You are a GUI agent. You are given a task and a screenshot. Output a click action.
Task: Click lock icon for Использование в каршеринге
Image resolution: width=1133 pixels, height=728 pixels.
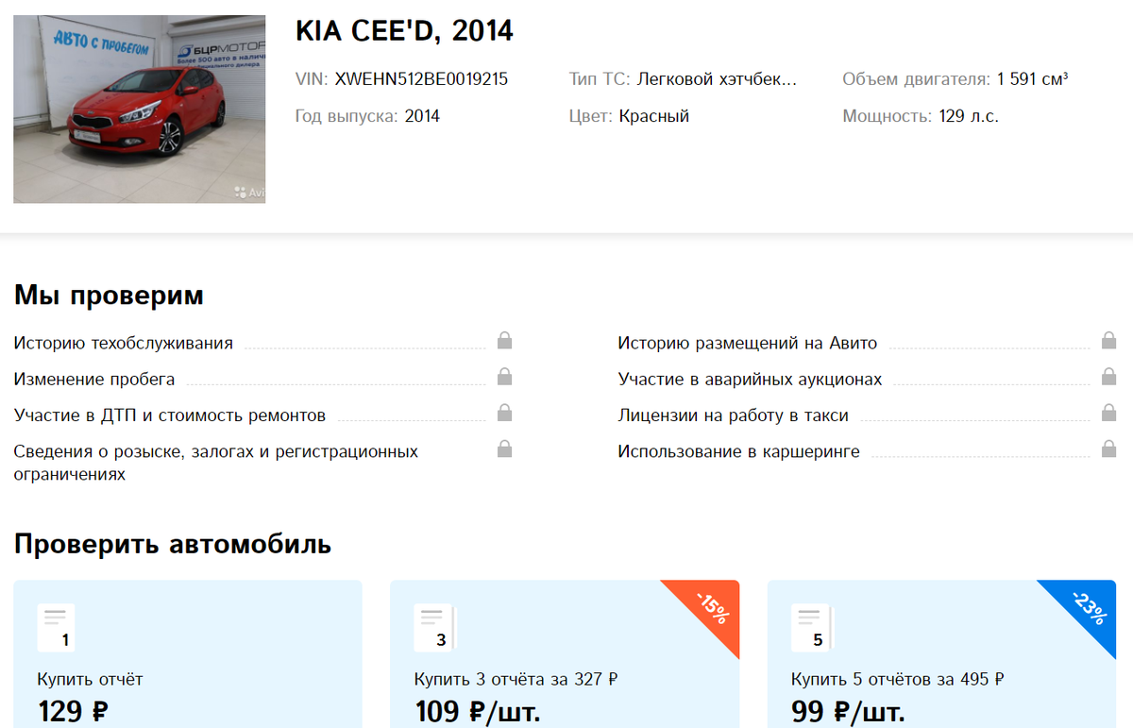[x=1108, y=448]
